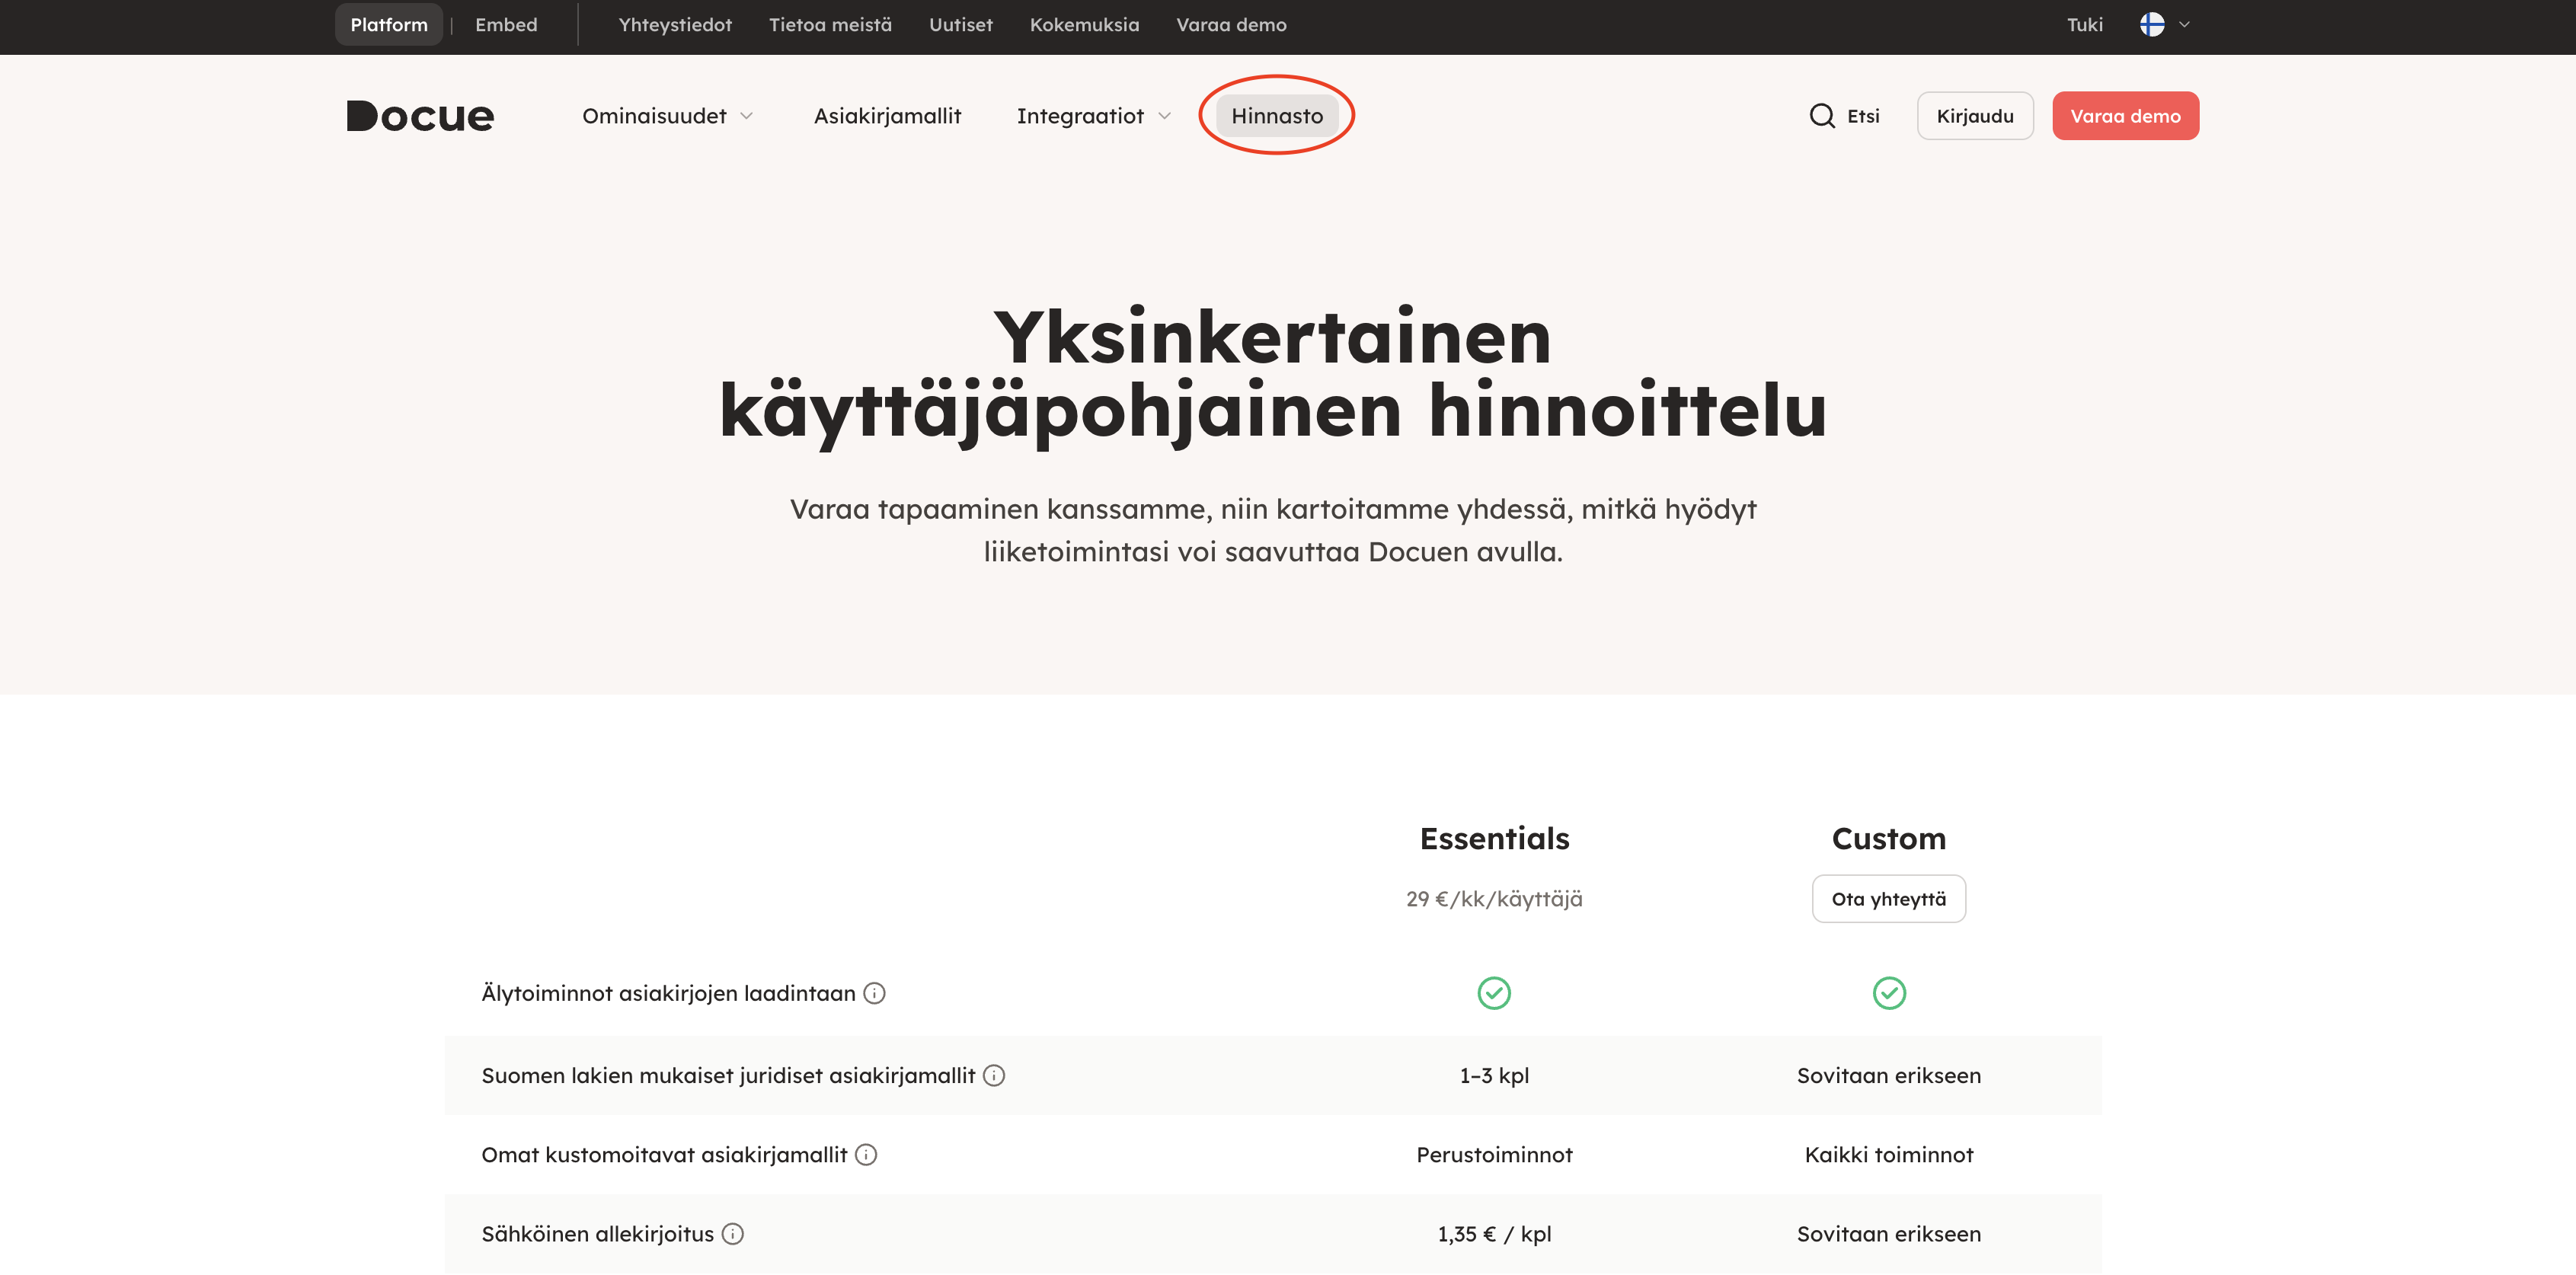
Task: Open Hinnasto pricing page
Action: click(x=1277, y=116)
